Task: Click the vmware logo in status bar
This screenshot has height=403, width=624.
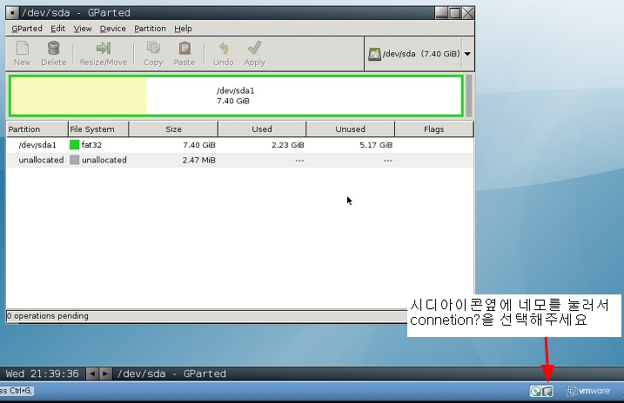Action: click(588, 391)
